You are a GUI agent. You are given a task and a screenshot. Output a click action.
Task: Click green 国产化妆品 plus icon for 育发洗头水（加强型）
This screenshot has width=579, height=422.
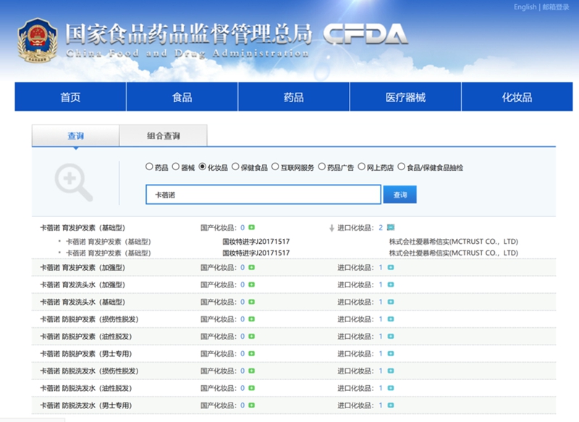tap(251, 284)
